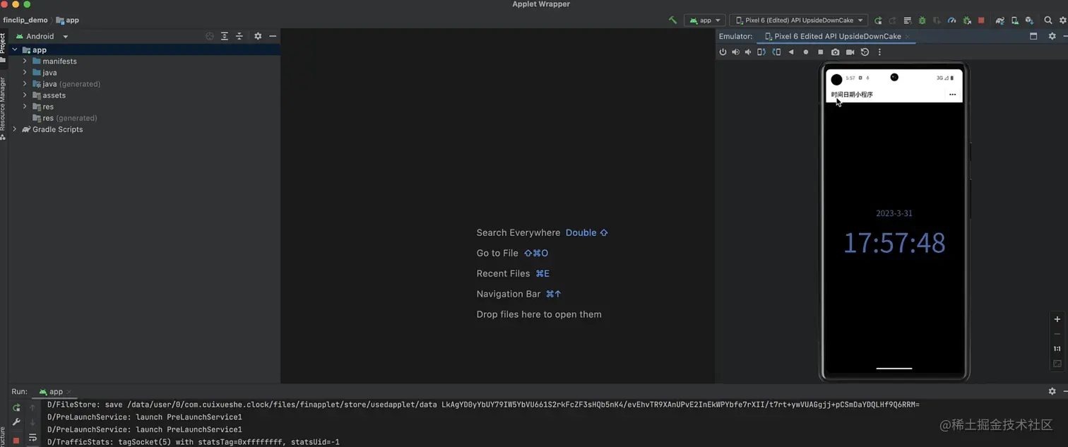This screenshot has width=1068, height=447.
Task: Open the Device Manager icon
Action: click(1015, 20)
